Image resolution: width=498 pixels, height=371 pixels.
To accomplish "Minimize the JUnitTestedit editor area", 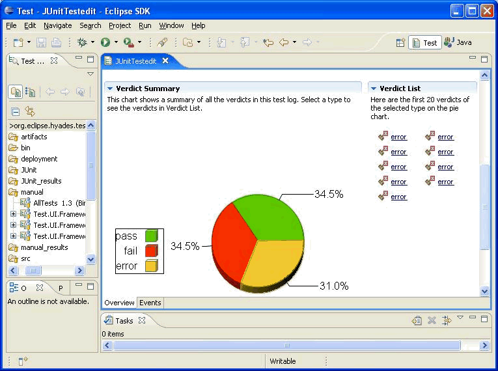I will 472,59.
